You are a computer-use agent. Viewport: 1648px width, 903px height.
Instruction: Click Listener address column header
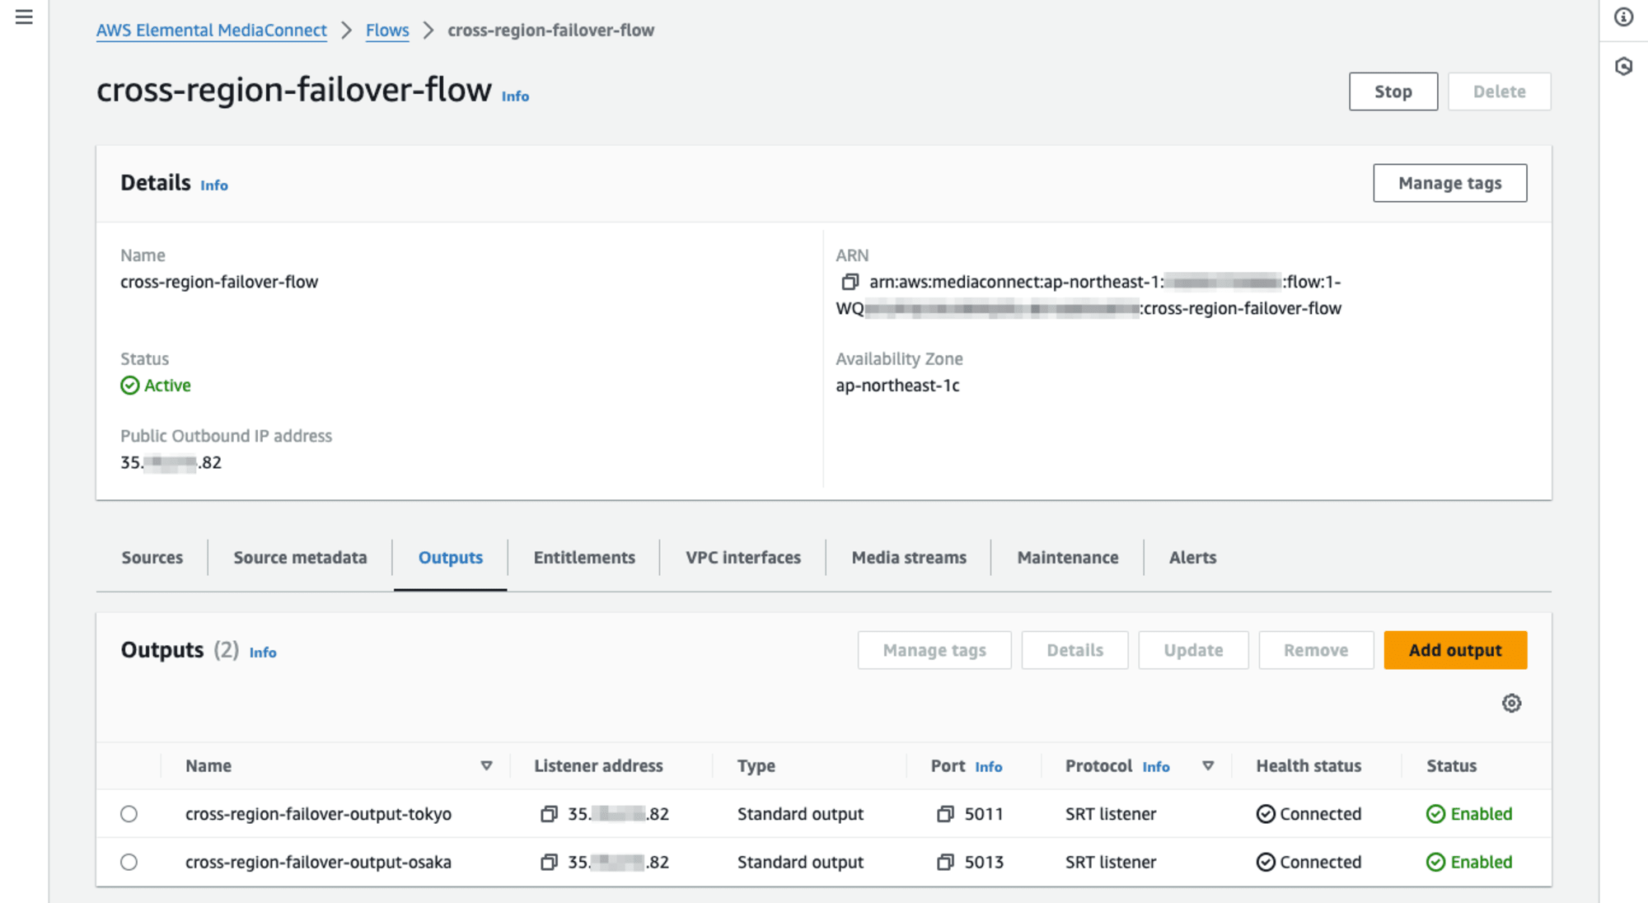pos(598,766)
